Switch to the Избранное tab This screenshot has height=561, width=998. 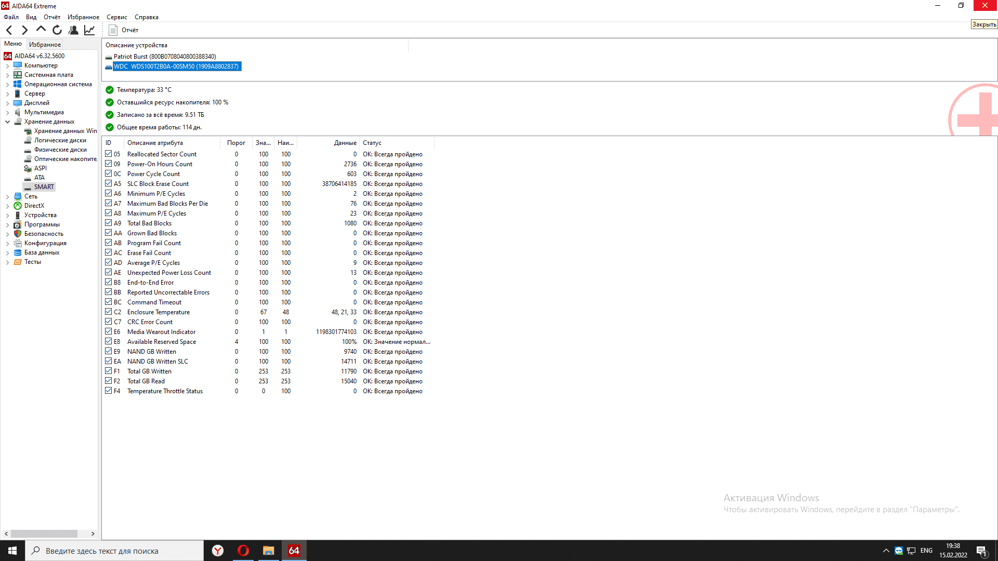pos(45,45)
